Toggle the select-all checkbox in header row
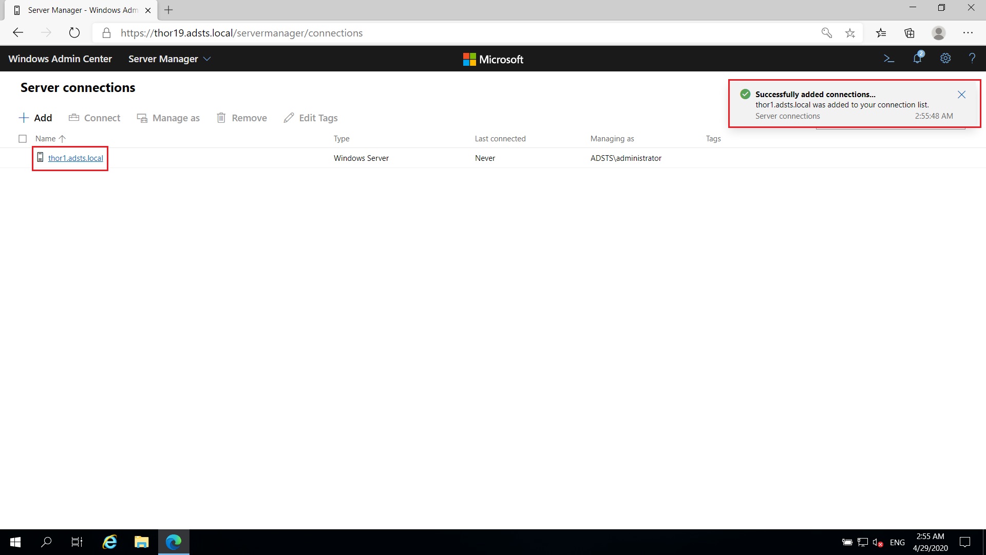The image size is (986, 555). [x=23, y=139]
